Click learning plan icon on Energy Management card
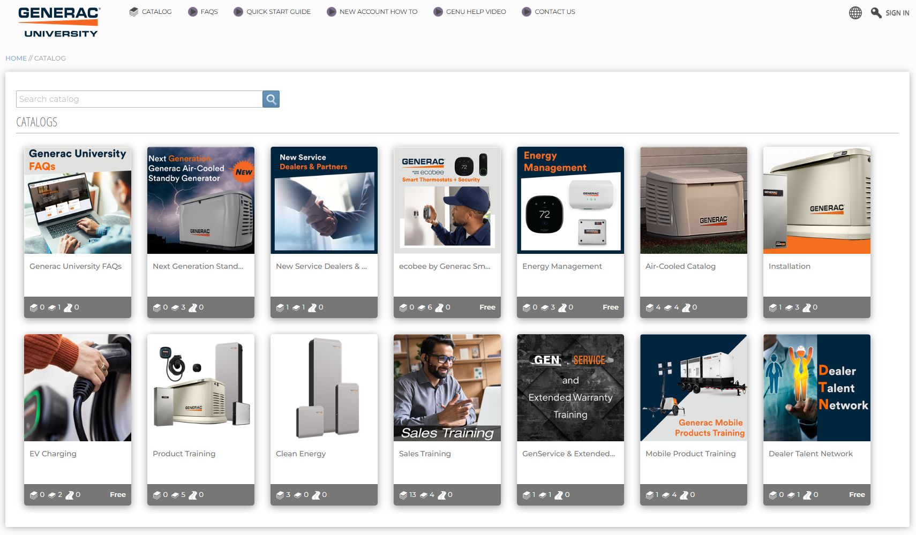The width and height of the screenshot is (916, 535). pyautogui.click(x=545, y=307)
